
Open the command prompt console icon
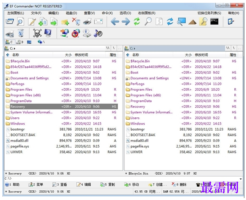214,21
